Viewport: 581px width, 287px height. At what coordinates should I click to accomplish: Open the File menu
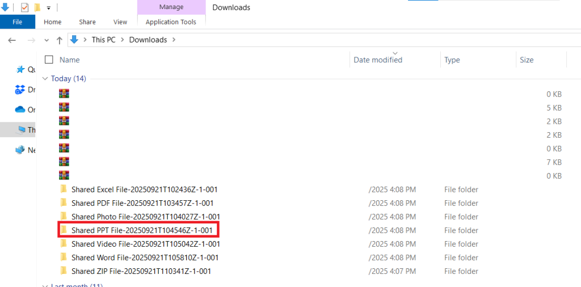click(17, 22)
